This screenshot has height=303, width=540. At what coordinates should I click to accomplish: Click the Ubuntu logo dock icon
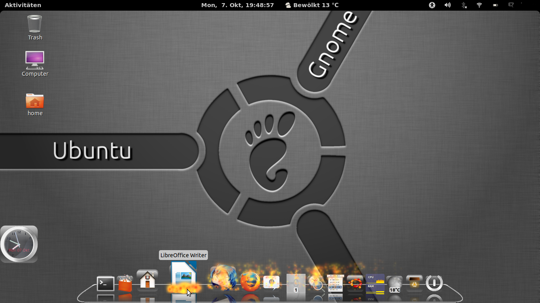355,283
